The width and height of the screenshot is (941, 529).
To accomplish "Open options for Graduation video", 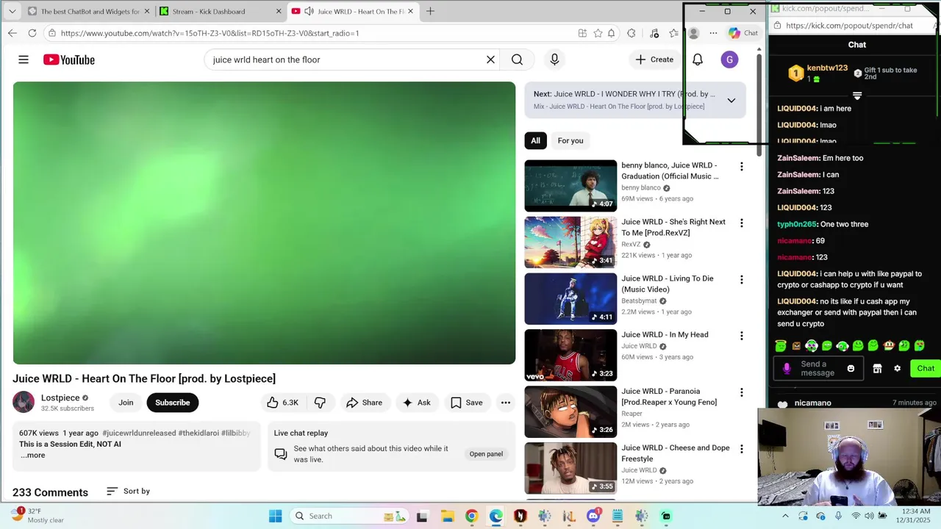I will 741,167.
